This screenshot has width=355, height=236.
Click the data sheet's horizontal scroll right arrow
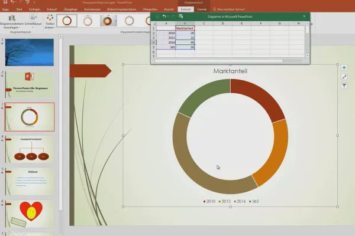click(303, 61)
